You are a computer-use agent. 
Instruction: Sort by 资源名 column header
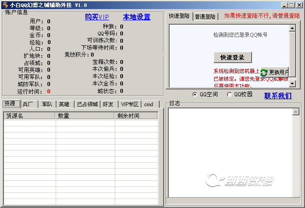(x=29, y=116)
